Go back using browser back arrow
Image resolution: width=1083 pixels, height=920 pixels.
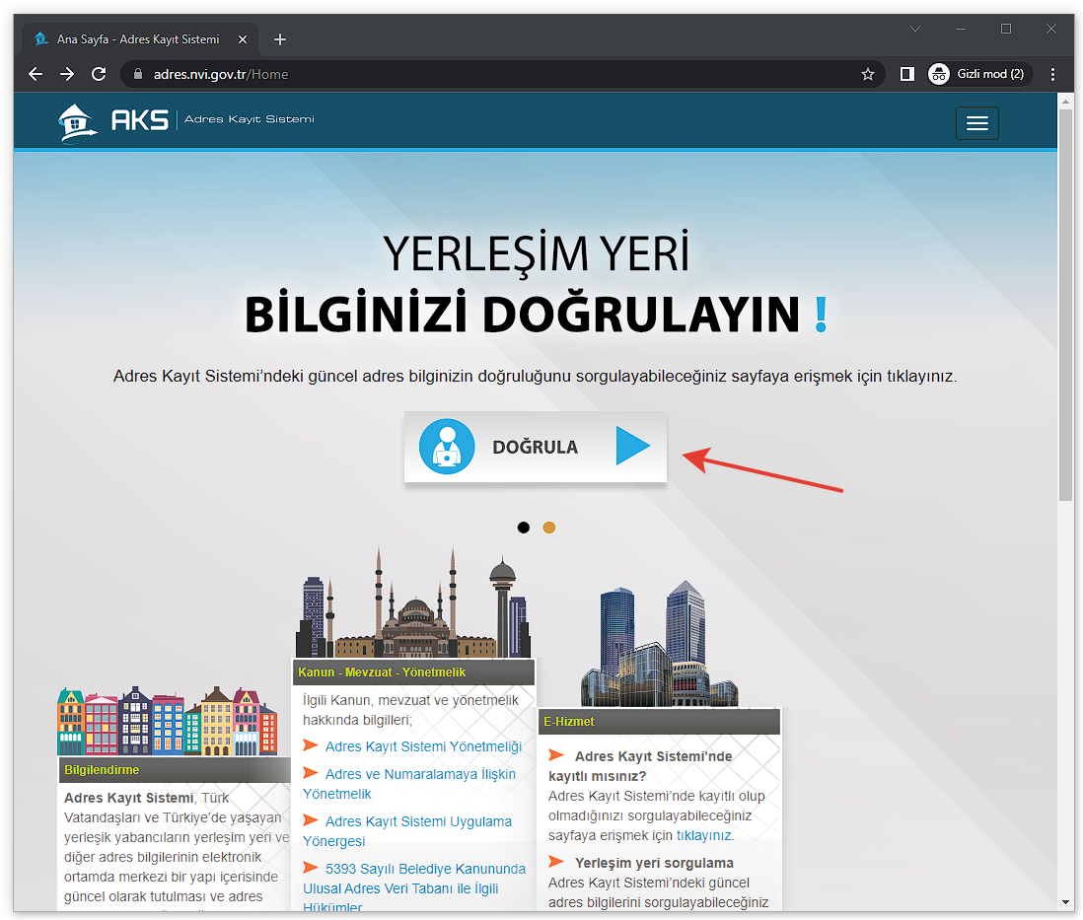tap(36, 74)
